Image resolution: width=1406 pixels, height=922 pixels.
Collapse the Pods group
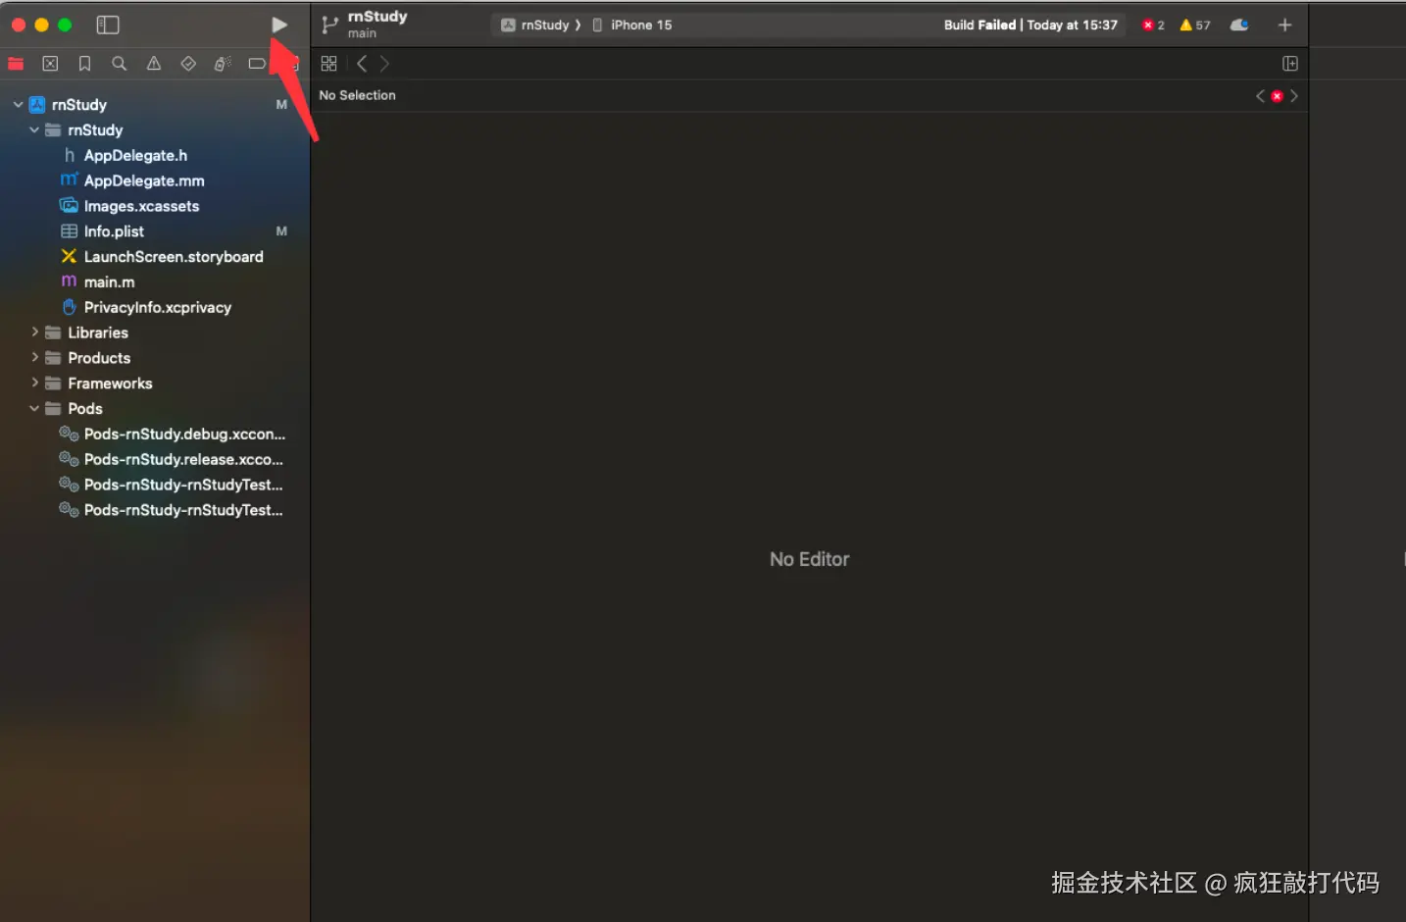point(34,409)
